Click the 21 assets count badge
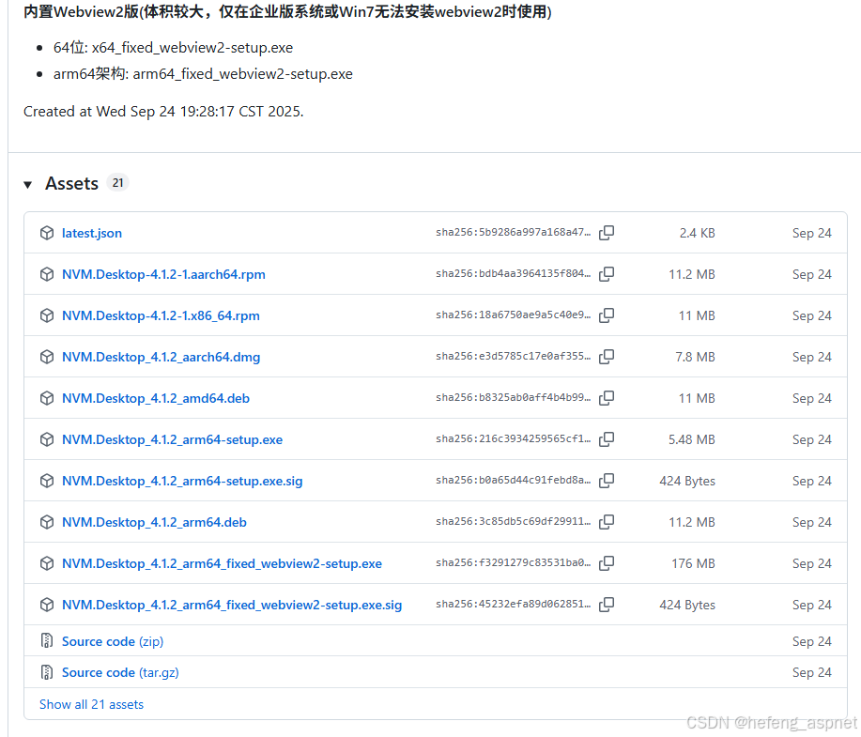The height and width of the screenshot is (737, 861). [x=117, y=183]
